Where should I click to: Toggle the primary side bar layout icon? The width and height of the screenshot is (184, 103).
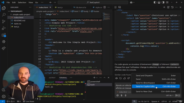155,3
